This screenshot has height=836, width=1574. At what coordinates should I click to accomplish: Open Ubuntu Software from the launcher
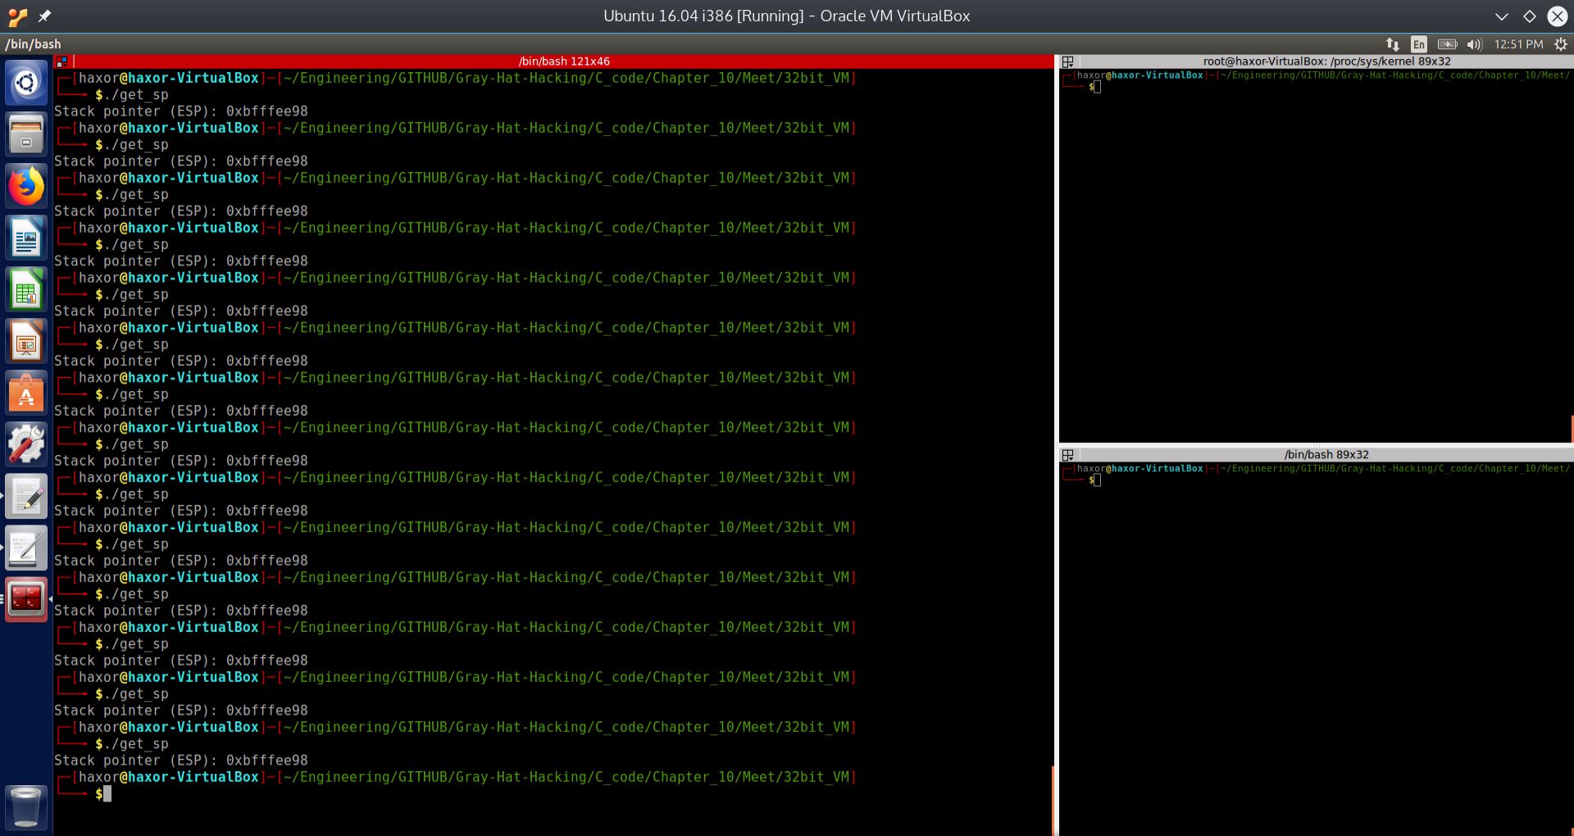point(25,393)
